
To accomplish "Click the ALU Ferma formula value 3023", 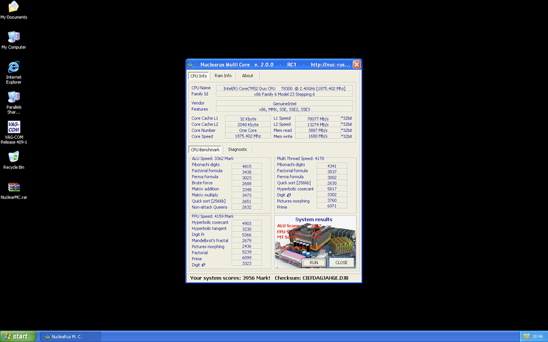I will coord(247,178).
